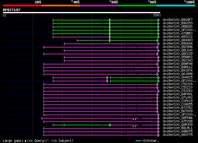Select the UniRef100_C0P6I9 label
198x143 pixels.
[178, 101]
